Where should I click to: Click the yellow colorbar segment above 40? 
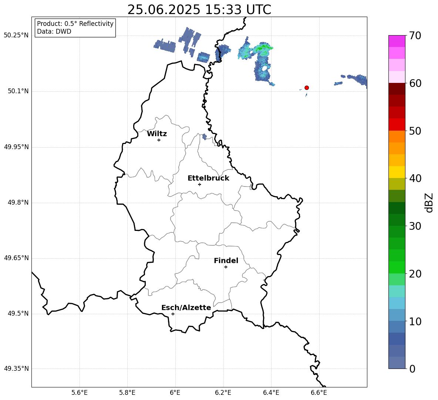coord(397,172)
